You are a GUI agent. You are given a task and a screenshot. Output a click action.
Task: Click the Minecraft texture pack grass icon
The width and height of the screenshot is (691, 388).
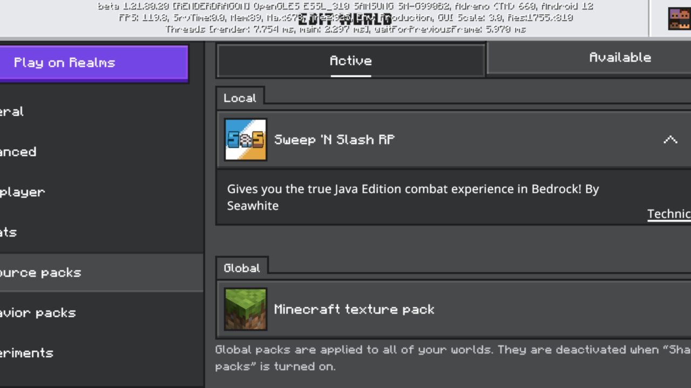(246, 309)
